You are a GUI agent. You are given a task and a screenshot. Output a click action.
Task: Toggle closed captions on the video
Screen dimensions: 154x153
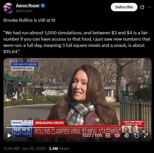108,136
